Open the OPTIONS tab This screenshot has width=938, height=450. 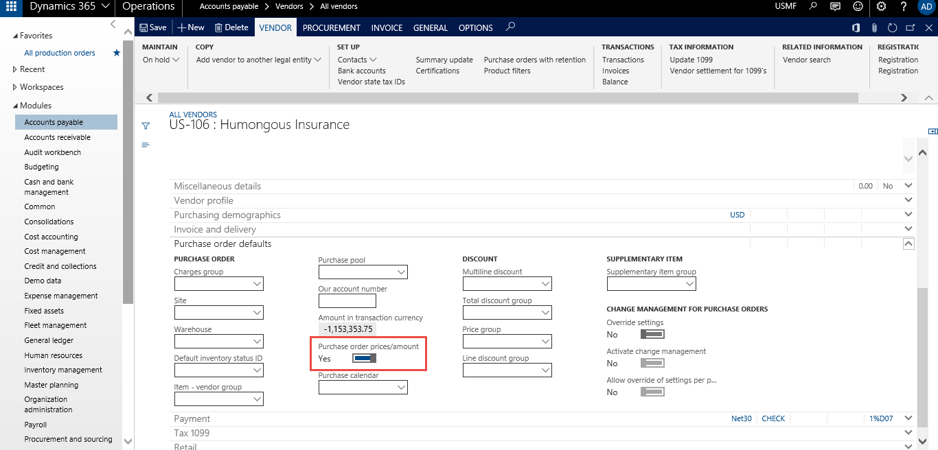(x=475, y=27)
